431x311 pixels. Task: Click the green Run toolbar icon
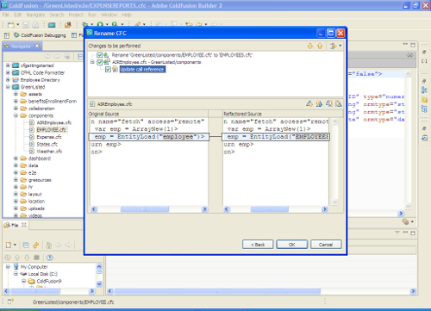(100, 25)
